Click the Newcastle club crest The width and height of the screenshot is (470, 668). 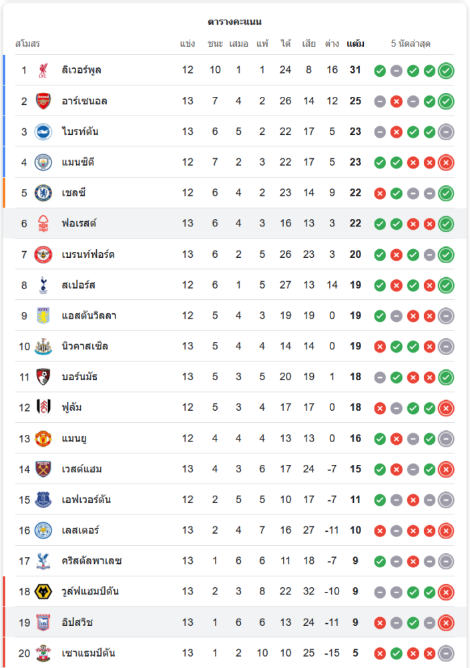(x=43, y=346)
